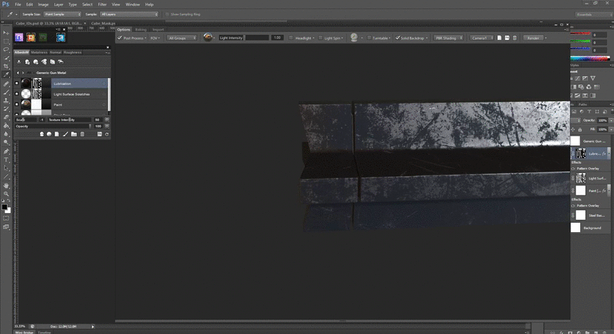Click the refresh icon in material panel
614x334 pixels.
[x=107, y=134]
